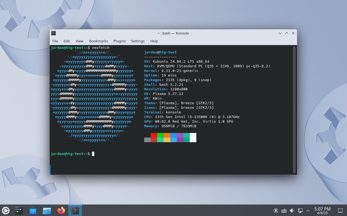Image resolution: width=347 pixels, height=216 pixels.
Task: Open the Plugins menu
Action: [119, 41]
